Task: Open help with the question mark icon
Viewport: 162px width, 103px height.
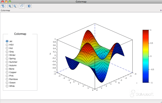Action: tap(29, 6)
